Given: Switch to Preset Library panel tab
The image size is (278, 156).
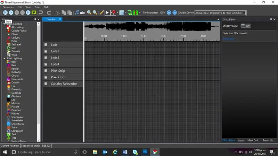Looking at the screenshot, I should pos(269,140).
